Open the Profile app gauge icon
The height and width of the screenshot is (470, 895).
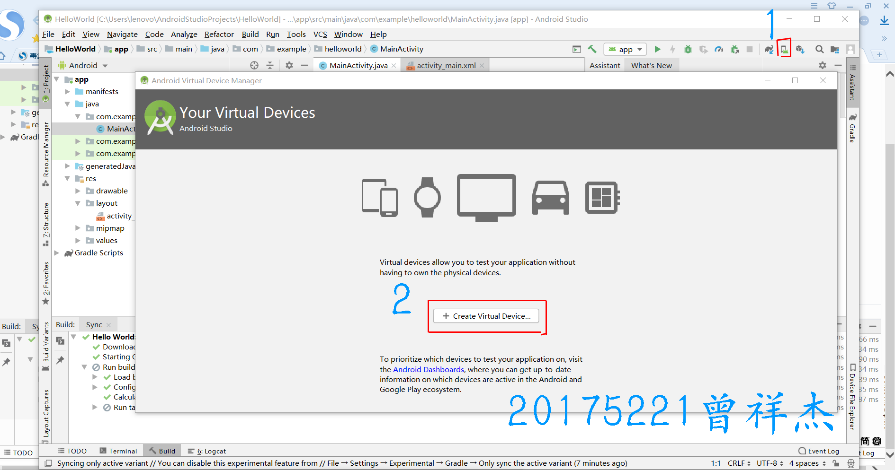click(x=719, y=49)
